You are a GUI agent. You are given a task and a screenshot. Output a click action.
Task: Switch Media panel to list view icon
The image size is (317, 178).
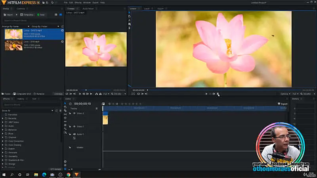56,15
